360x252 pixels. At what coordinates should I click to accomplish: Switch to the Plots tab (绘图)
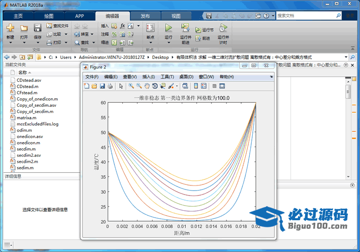[49, 16]
